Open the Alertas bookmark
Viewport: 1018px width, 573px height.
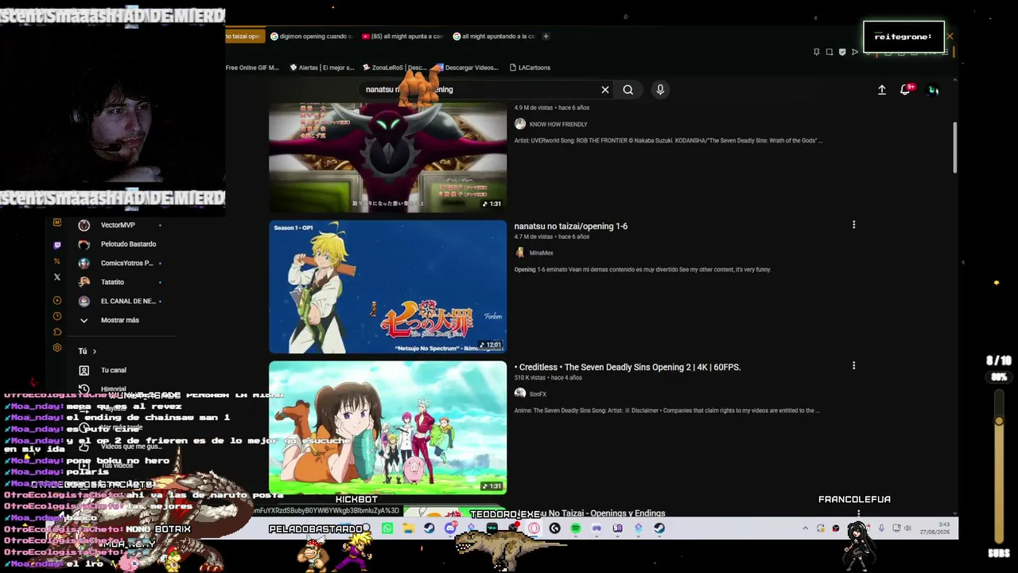pos(322,68)
